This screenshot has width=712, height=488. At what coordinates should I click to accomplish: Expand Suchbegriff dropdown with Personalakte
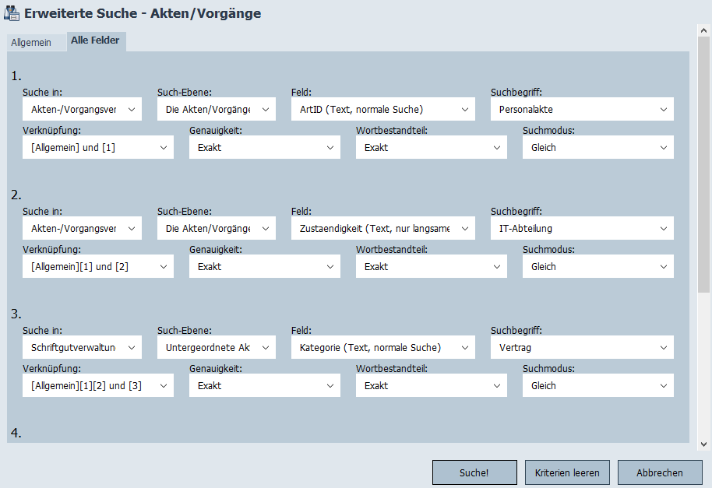582,110
